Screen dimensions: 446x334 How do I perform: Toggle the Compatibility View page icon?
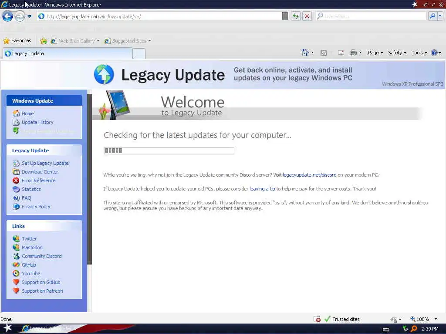pyautogui.click(x=285, y=16)
